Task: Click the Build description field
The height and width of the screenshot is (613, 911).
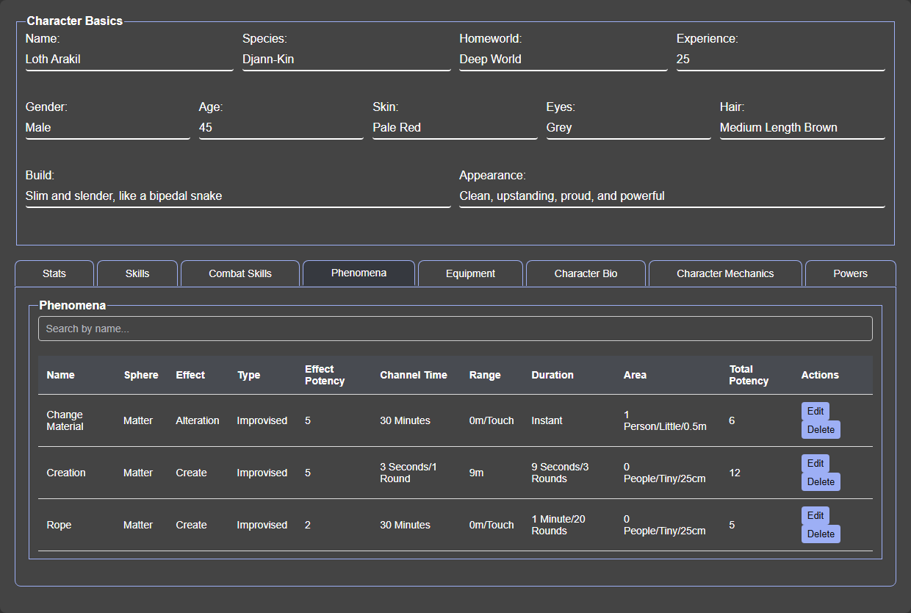Action: pos(238,196)
